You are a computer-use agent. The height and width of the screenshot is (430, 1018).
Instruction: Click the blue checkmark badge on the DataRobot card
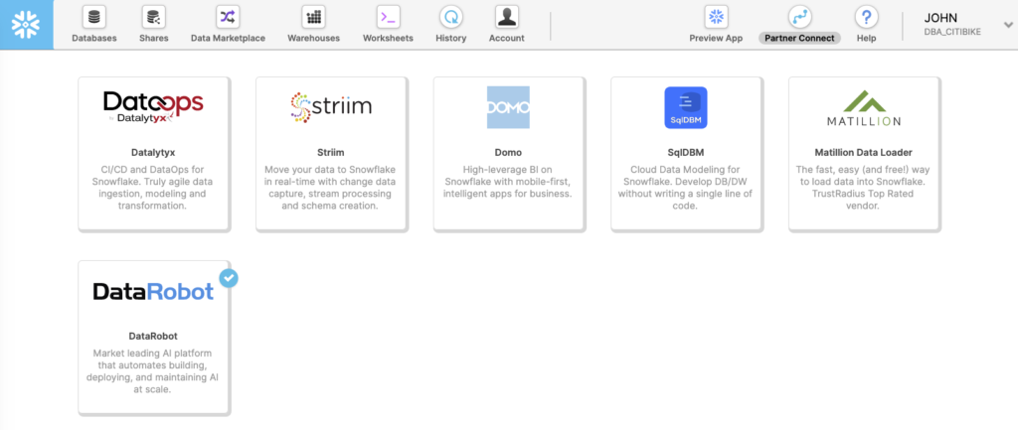(x=228, y=278)
